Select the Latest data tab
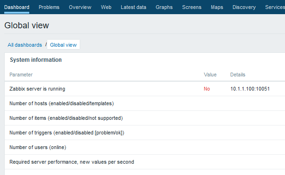 (134, 7)
